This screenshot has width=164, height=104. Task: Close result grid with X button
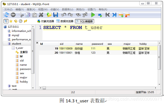(x=37, y=43)
